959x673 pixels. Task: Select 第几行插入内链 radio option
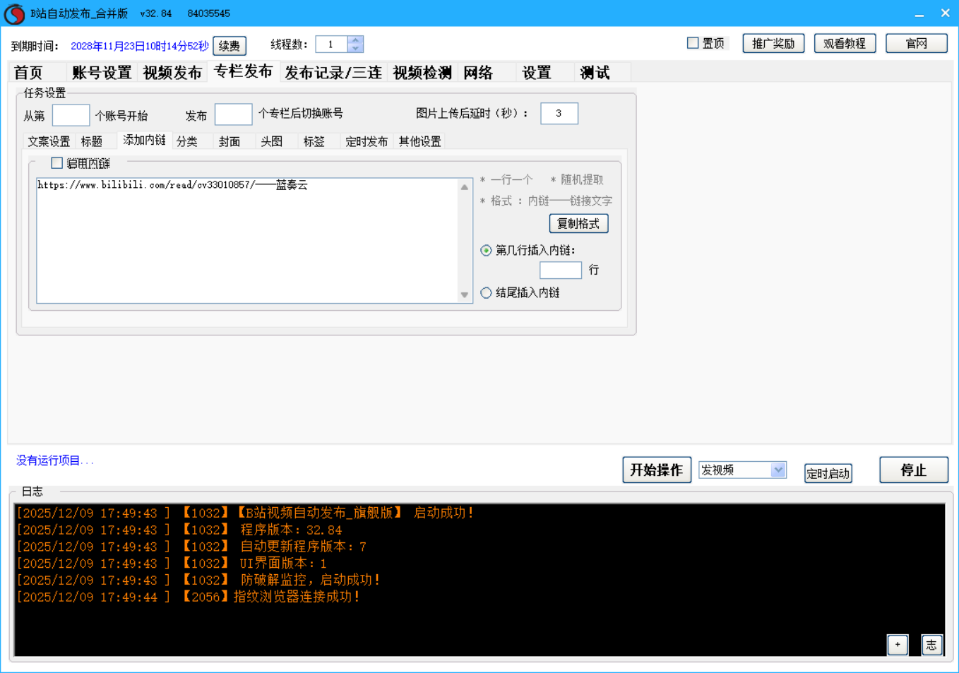pos(486,250)
